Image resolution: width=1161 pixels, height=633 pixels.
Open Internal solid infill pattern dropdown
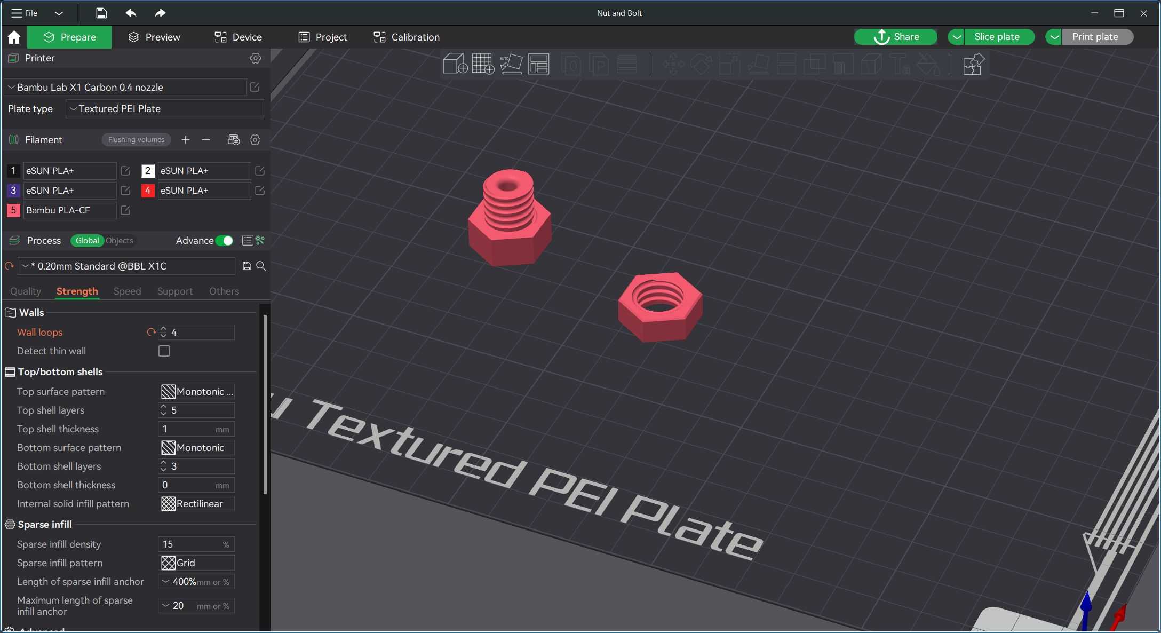point(196,504)
